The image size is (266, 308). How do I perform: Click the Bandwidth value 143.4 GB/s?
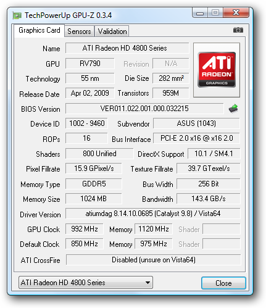pyautogui.click(x=209, y=199)
